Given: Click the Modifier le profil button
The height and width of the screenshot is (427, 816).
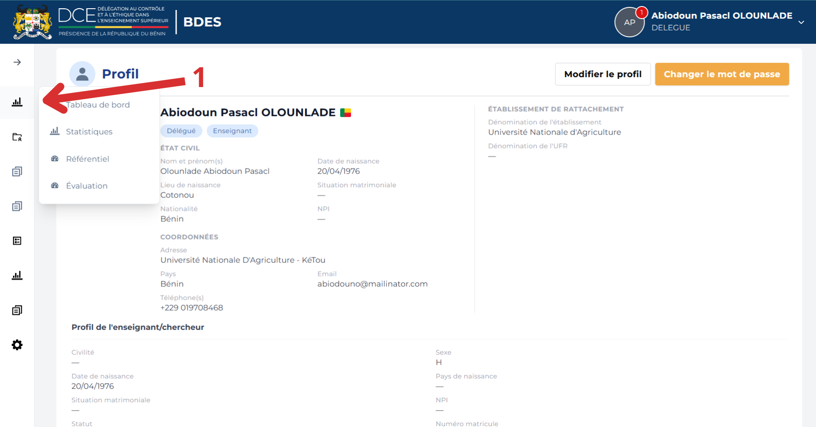Looking at the screenshot, I should (603, 74).
